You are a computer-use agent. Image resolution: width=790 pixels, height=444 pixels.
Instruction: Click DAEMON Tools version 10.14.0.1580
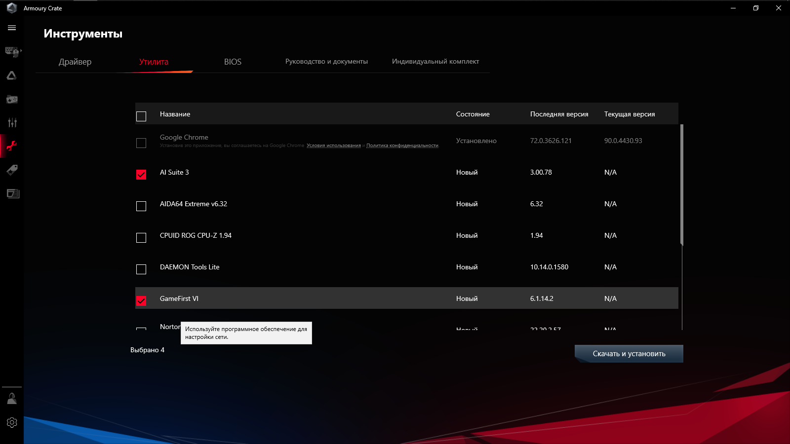click(549, 267)
